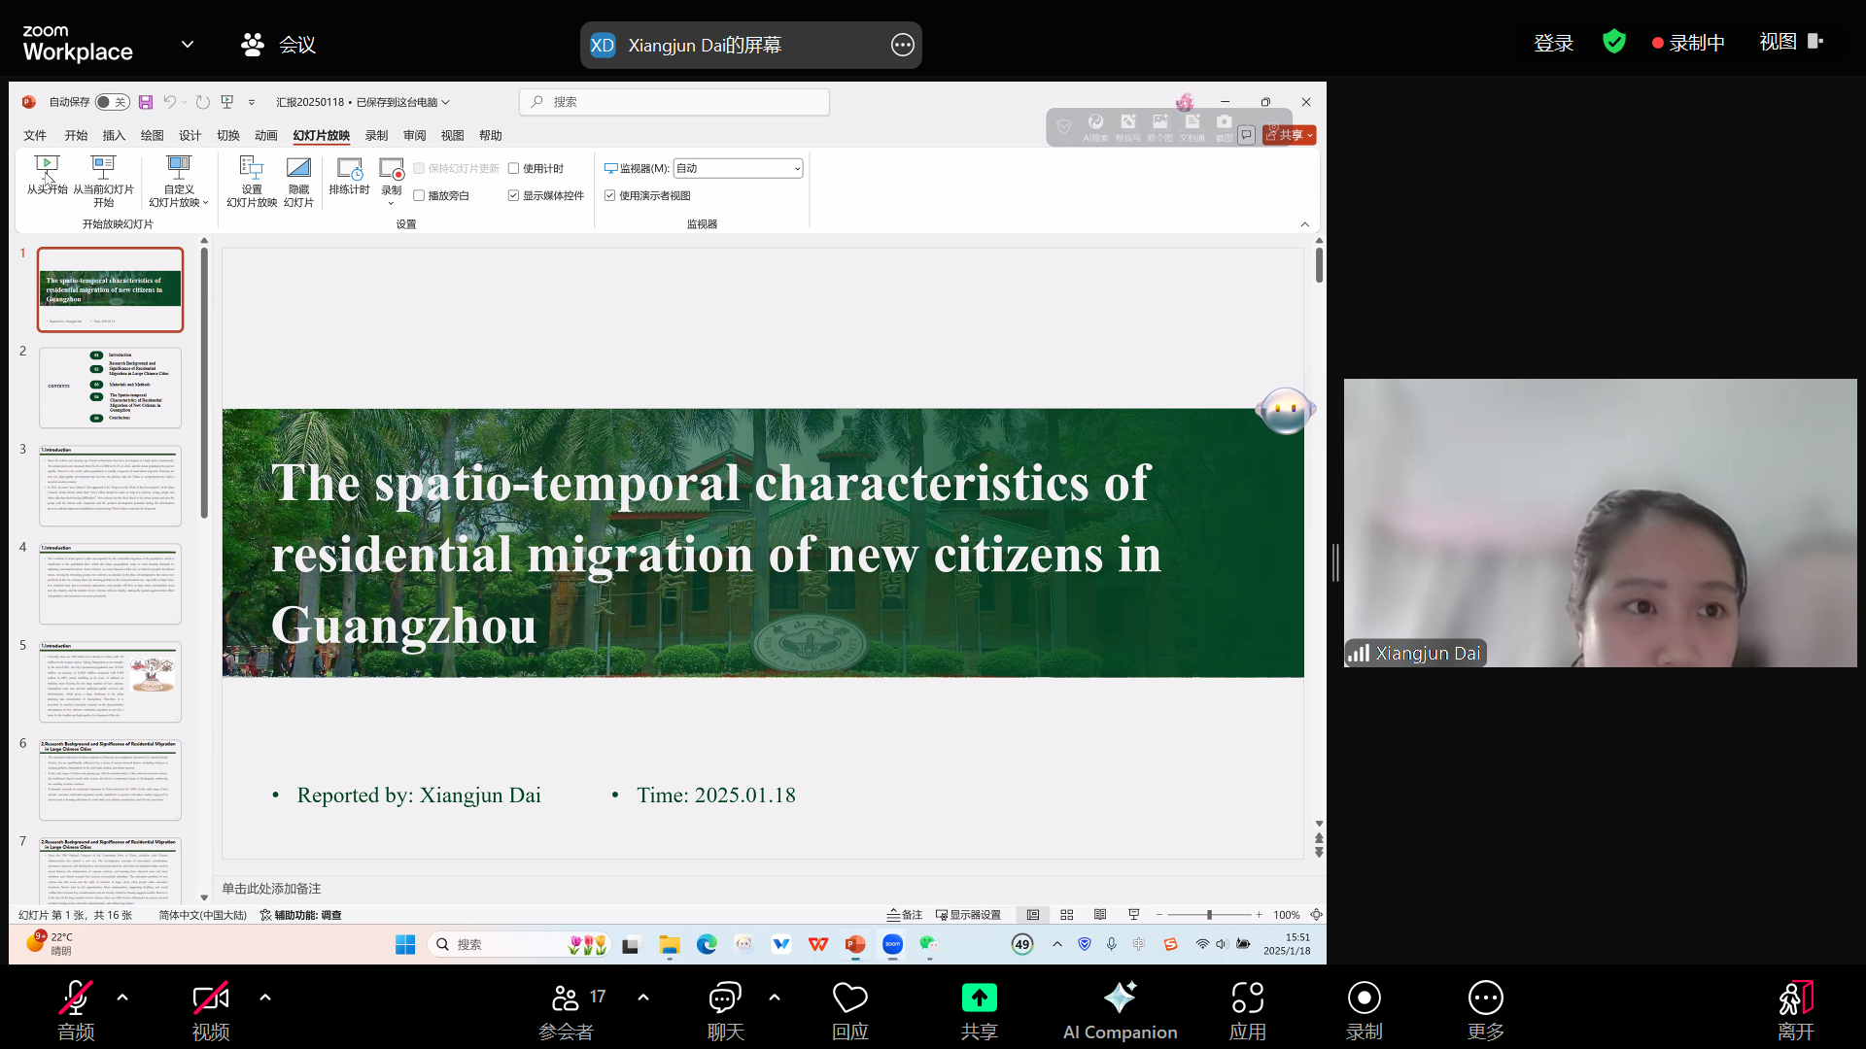This screenshot has width=1866, height=1049.
Task: Open Zoom apps (应用)
Action: point(1248,1010)
